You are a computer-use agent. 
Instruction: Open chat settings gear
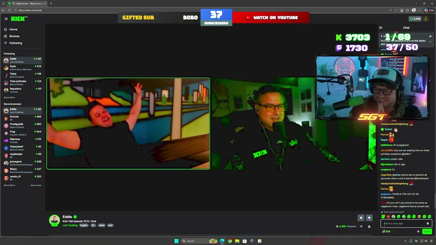[x=418, y=231]
